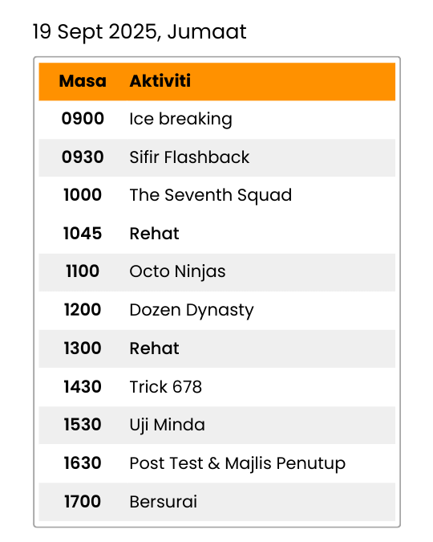Select the 1045 Rehat row text
Viewport: 433px width, 542px height.
pyautogui.click(x=154, y=234)
